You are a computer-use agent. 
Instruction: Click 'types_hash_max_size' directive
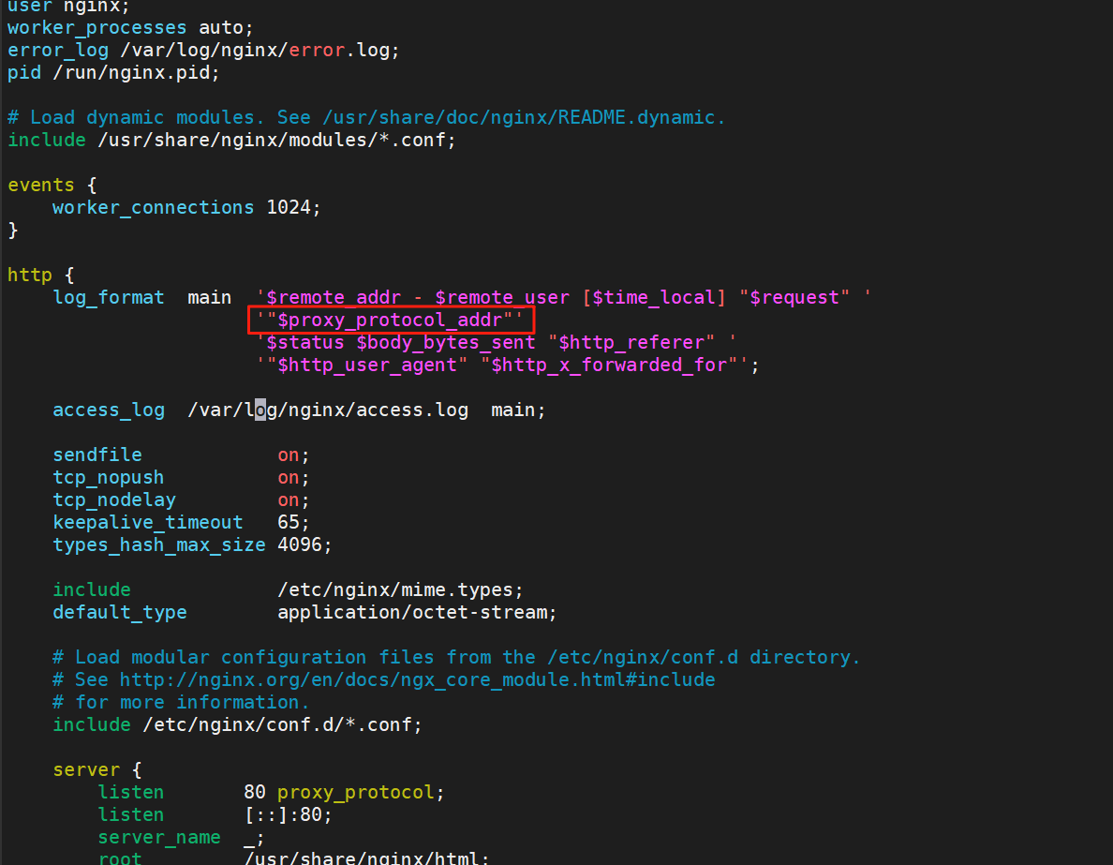pyautogui.click(x=159, y=545)
